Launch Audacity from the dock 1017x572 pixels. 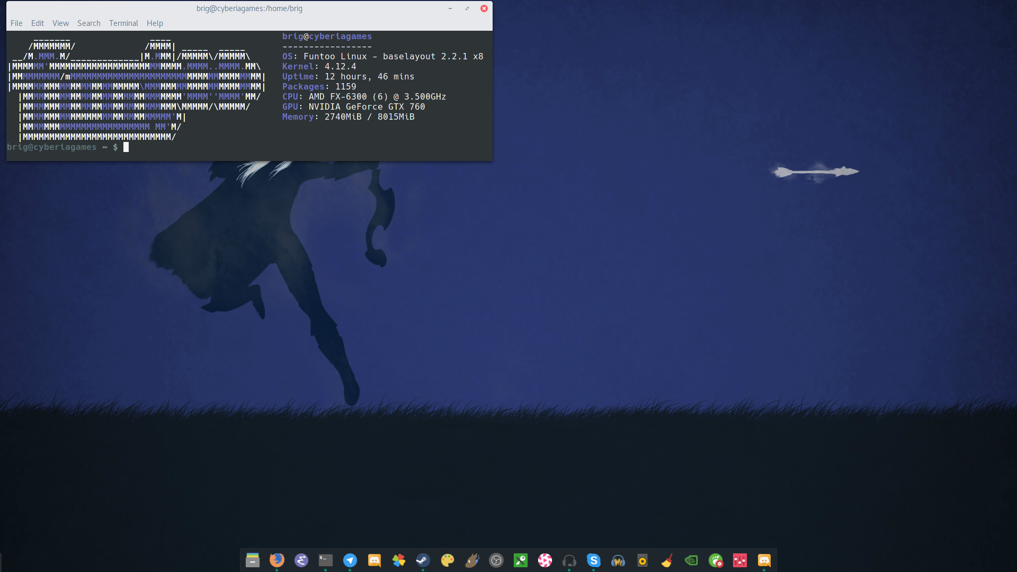pyautogui.click(x=618, y=560)
